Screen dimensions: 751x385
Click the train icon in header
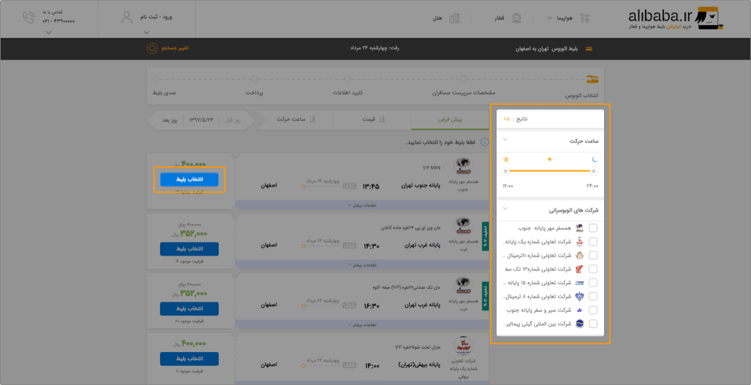(x=518, y=19)
